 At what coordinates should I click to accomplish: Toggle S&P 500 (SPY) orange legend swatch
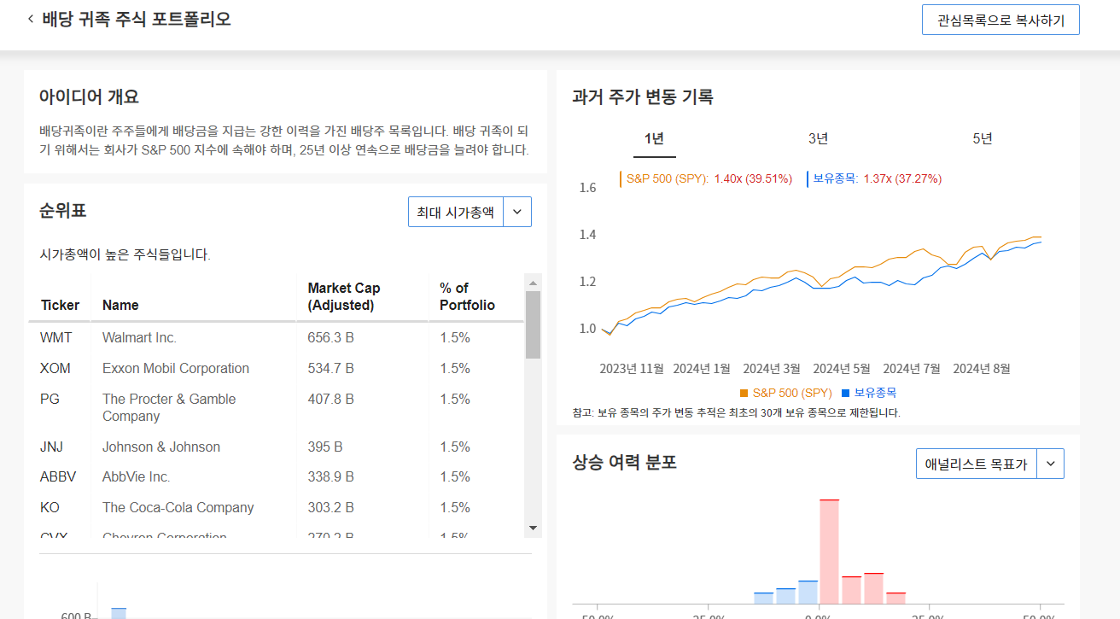click(744, 393)
